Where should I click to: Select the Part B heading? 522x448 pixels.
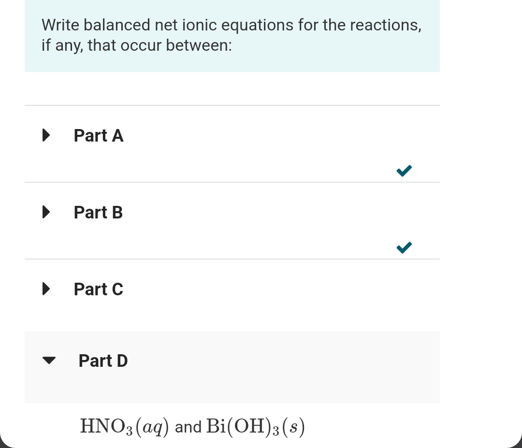tap(98, 212)
